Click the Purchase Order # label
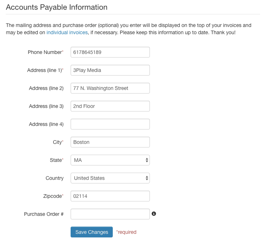263x241 pixels. [44, 214]
